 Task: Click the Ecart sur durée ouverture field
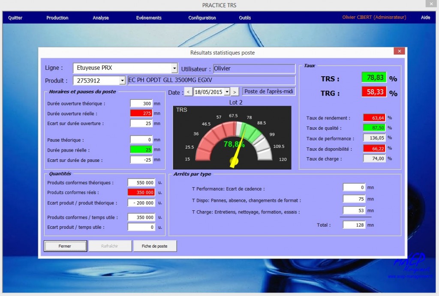point(141,123)
